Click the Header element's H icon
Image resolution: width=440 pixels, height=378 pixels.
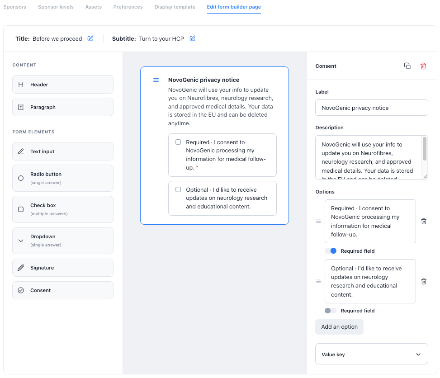21,85
